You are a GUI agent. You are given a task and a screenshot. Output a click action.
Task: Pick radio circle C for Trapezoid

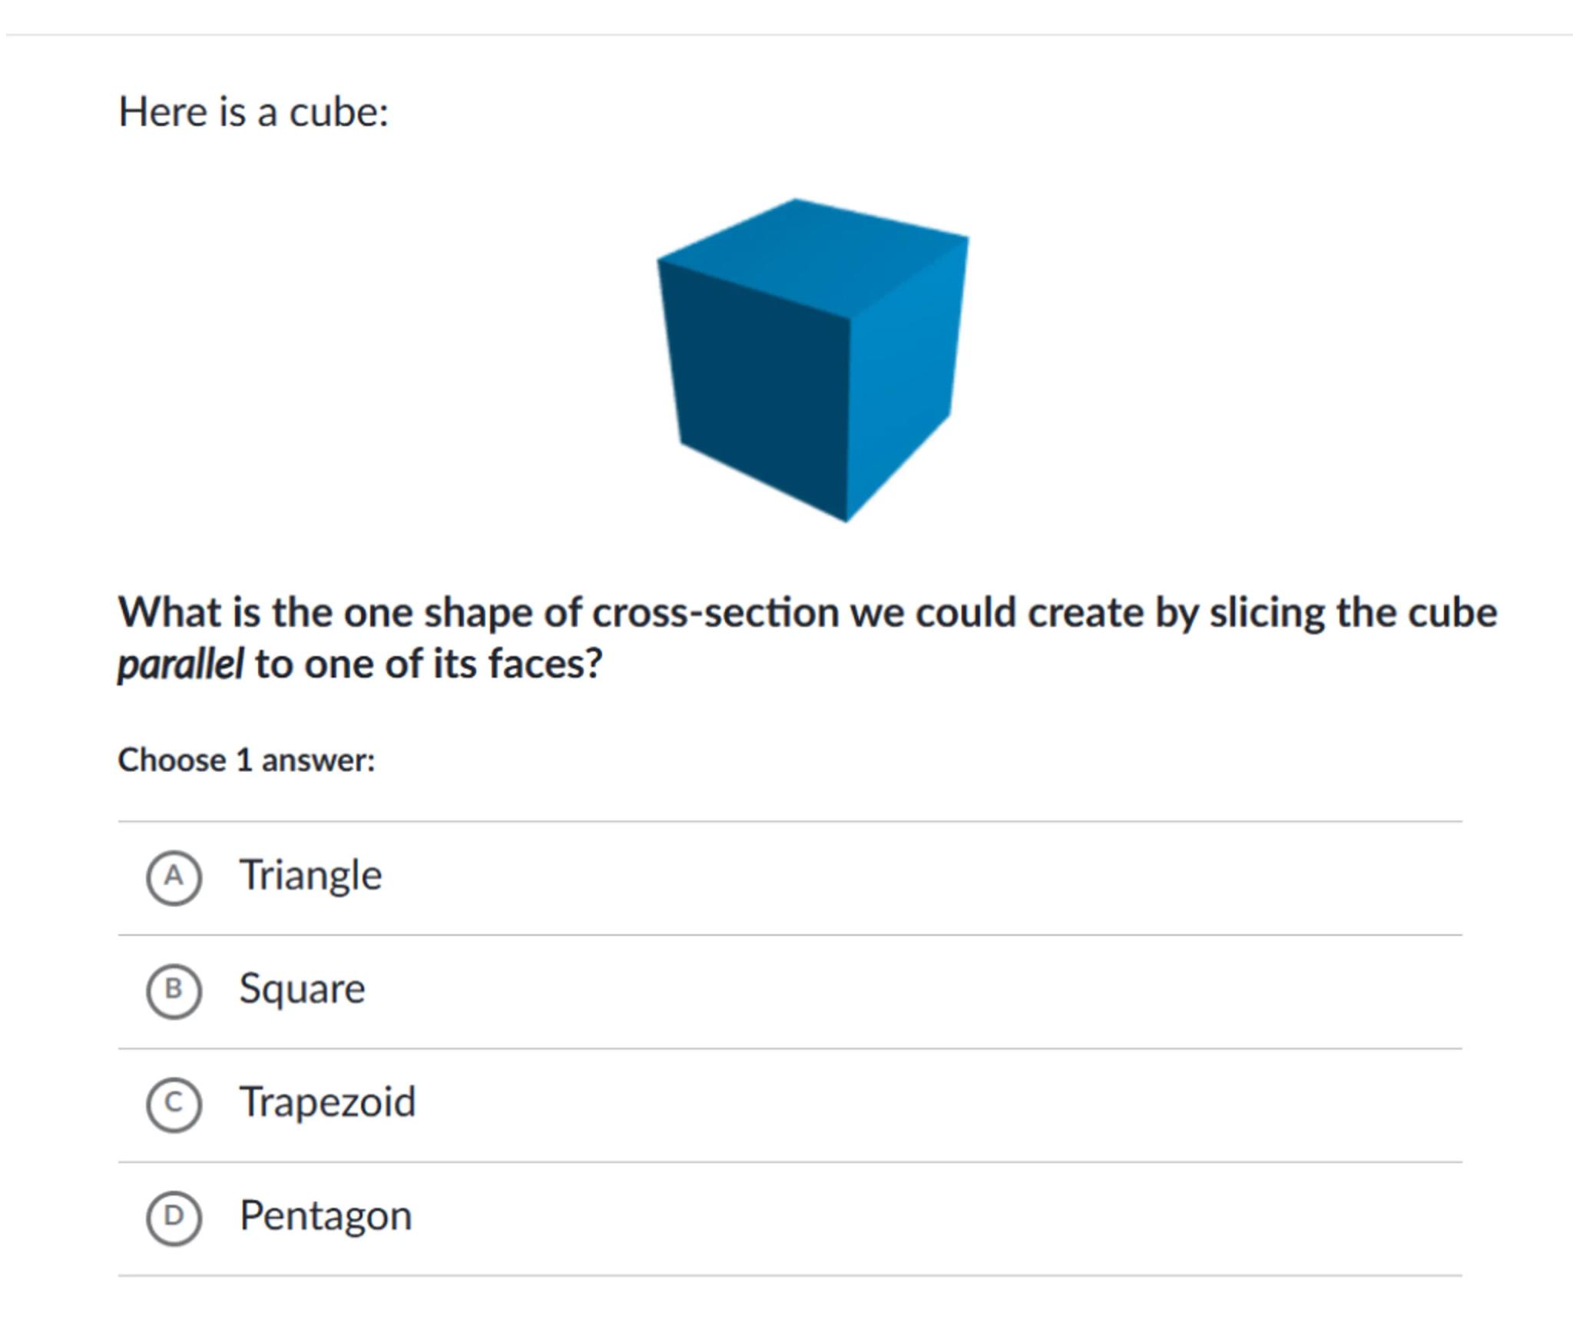[174, 1104]
